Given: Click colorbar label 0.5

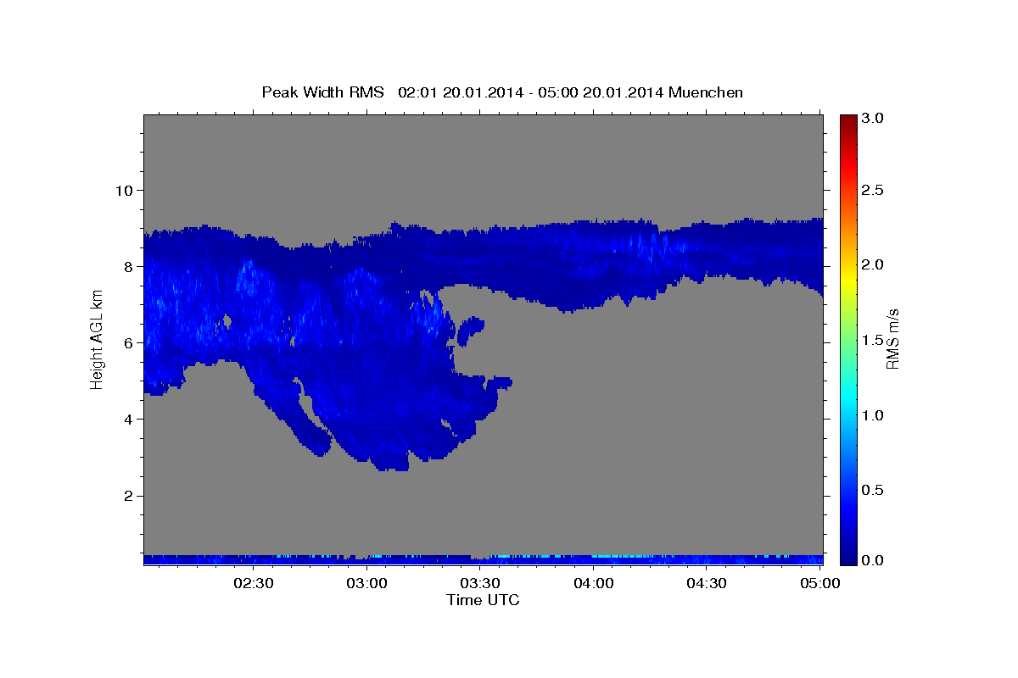Looking at the screenshot, I should [874, 490].
